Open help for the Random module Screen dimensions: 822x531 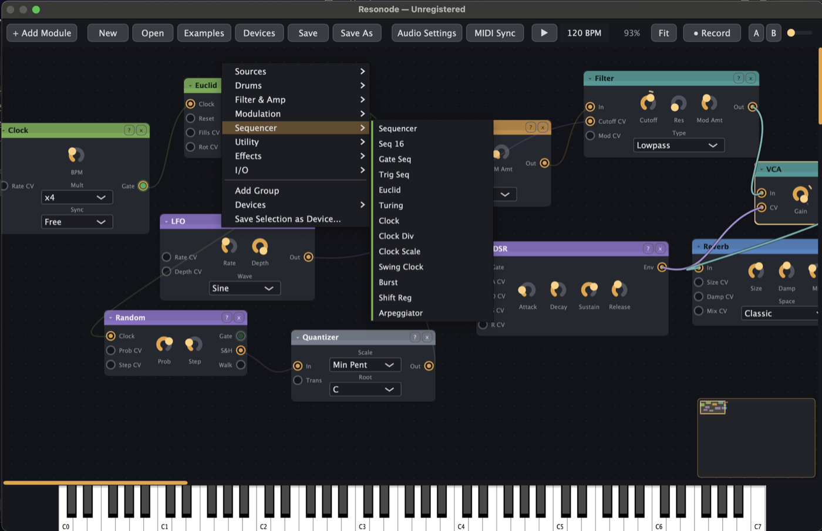tap(227, 317)
